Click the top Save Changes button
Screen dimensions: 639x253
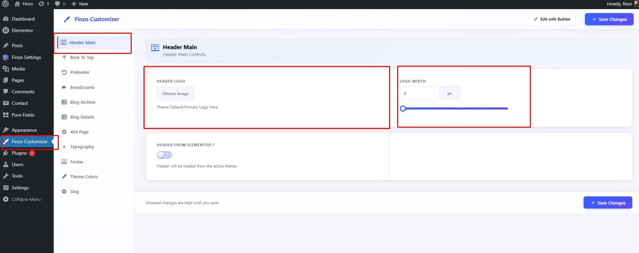[609, 19]
